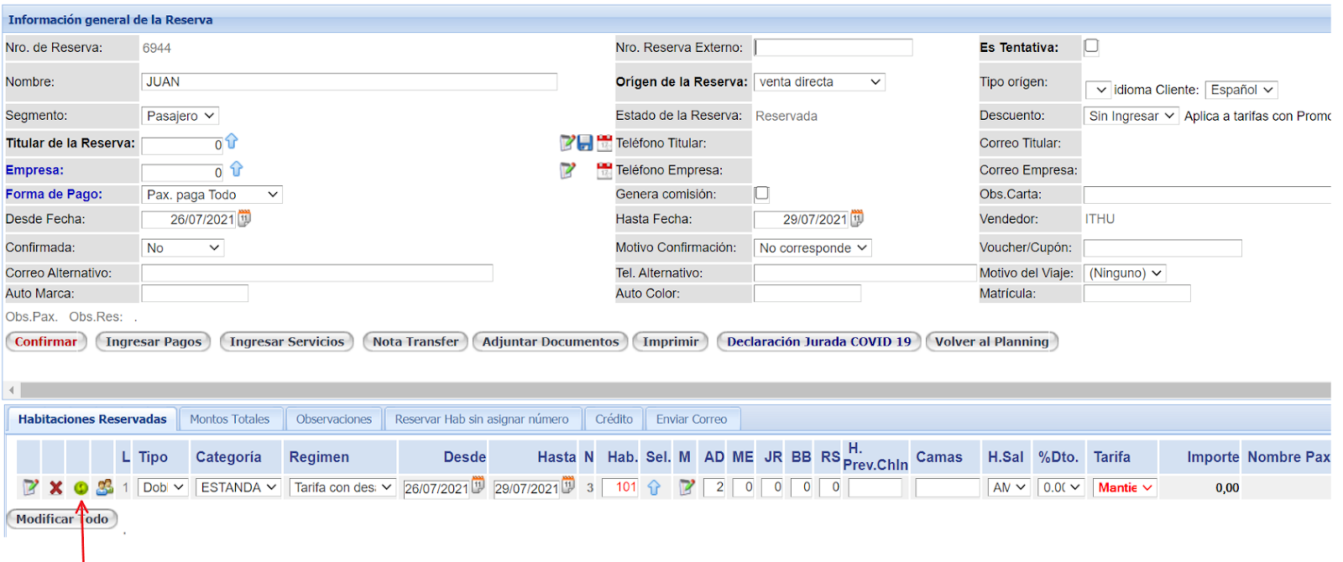
Task: Click the Volver al Planning button
Action: [x=992, y=341]
